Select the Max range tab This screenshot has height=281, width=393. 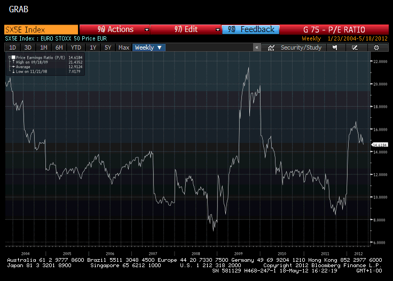coord(124,47)
